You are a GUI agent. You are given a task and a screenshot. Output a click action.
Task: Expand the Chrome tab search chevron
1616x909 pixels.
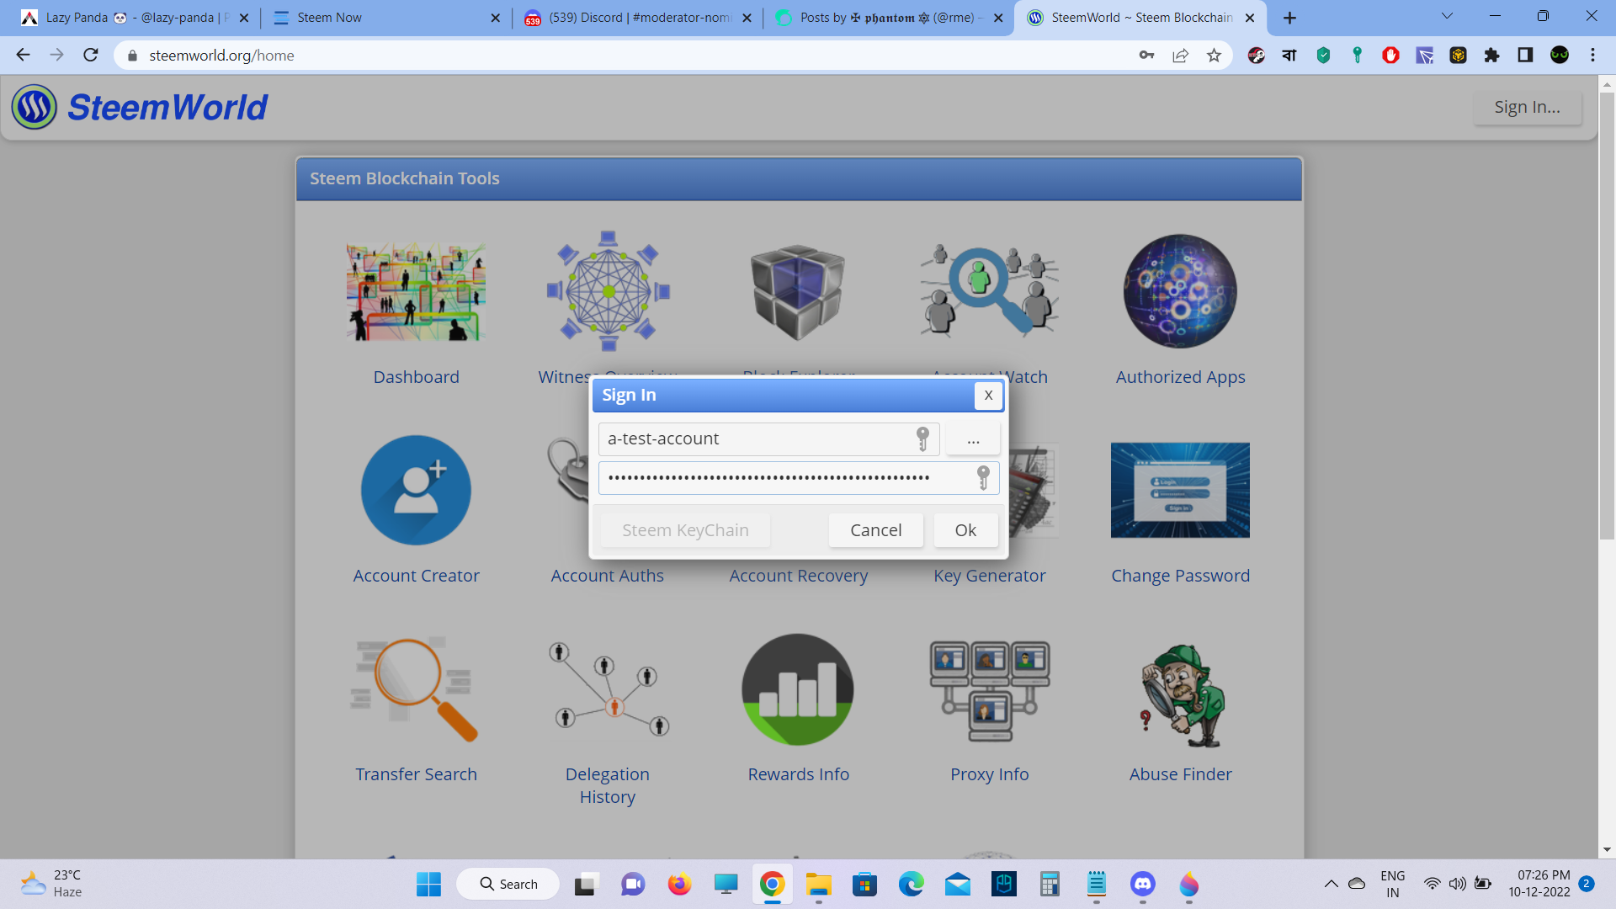coord(1447,17)
